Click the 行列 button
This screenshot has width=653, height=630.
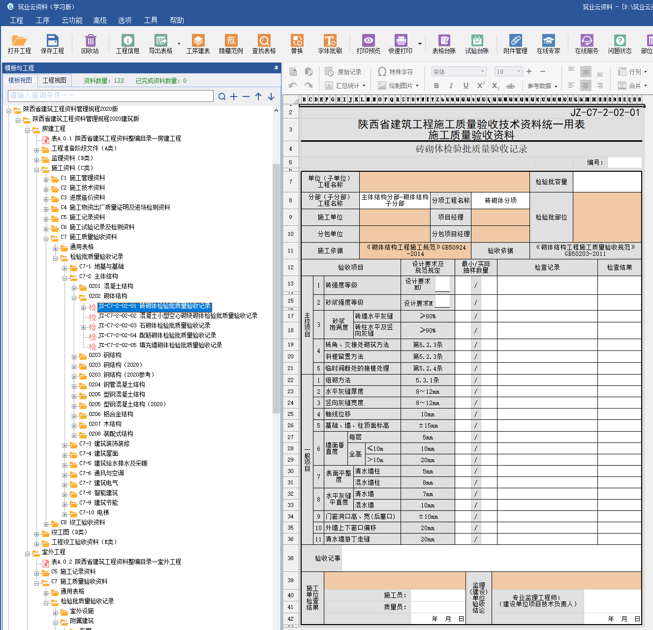[x=632, y=72]
